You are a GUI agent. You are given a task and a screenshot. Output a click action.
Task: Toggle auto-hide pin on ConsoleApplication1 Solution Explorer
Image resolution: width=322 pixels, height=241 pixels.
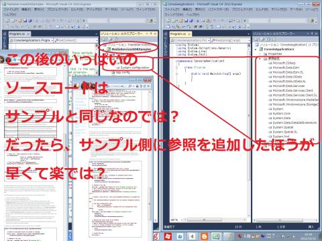312,33
